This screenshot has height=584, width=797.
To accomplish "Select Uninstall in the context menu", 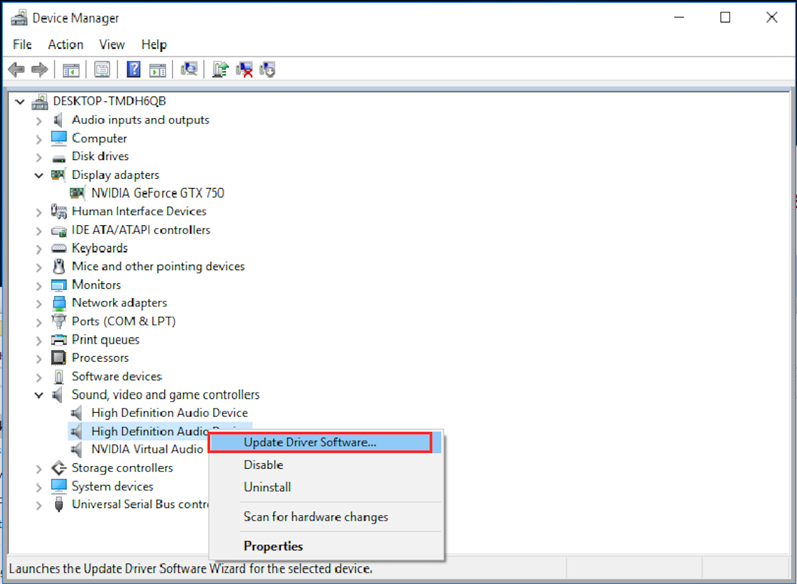I will [267, 487].
